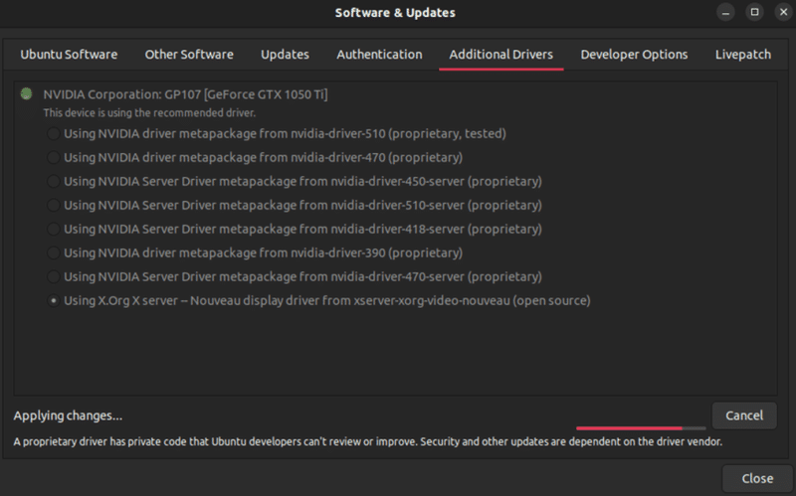Select nvidia-driver-510 proprietary tested driver
The image size is (796, 496).
(x=53, y=133)
